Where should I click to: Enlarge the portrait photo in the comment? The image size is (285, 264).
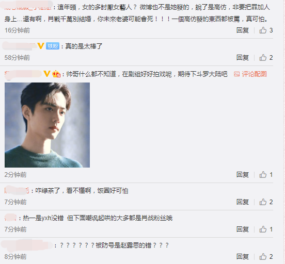point(47,125)
